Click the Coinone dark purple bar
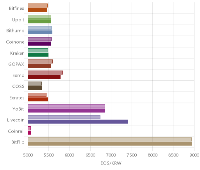Screen dimensions: 200x170 (x=39, y=44)
